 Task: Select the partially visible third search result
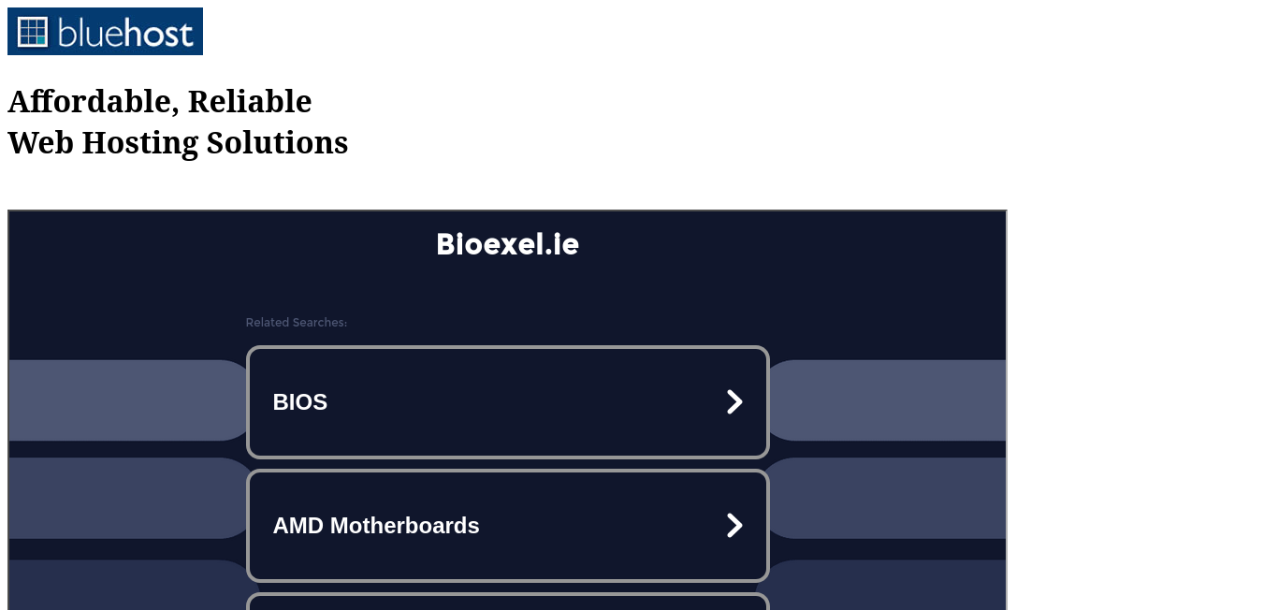click(x=507, y=602)
